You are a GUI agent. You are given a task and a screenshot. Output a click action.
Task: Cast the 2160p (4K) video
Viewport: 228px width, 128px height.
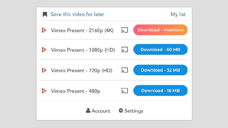point(124,30)
